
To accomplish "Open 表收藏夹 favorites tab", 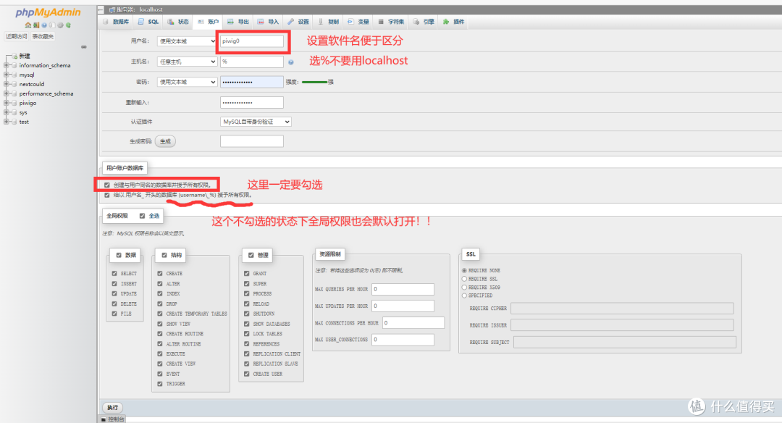I will click(x=43, y=36).
